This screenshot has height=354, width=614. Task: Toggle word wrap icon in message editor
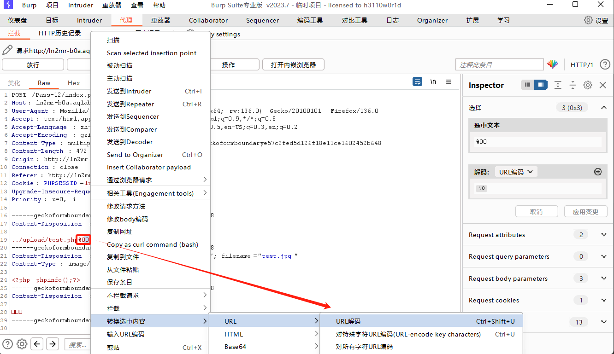coord(417,82)
